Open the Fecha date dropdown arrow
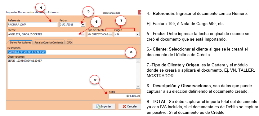 [83, 25]
